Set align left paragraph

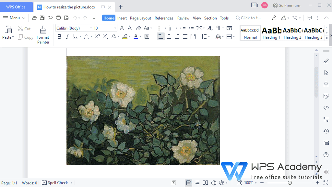pyautogui.click(x=161, y=37)
